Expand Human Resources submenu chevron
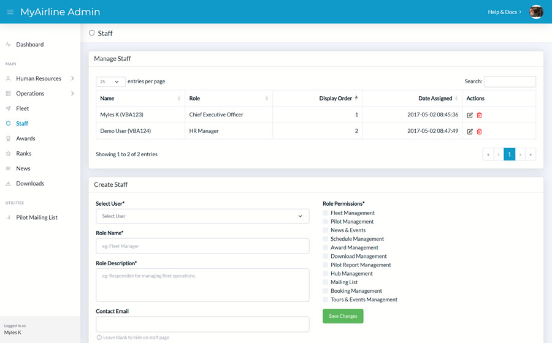The height and width of the screenshot is (343, 552). tap(72, 78)
